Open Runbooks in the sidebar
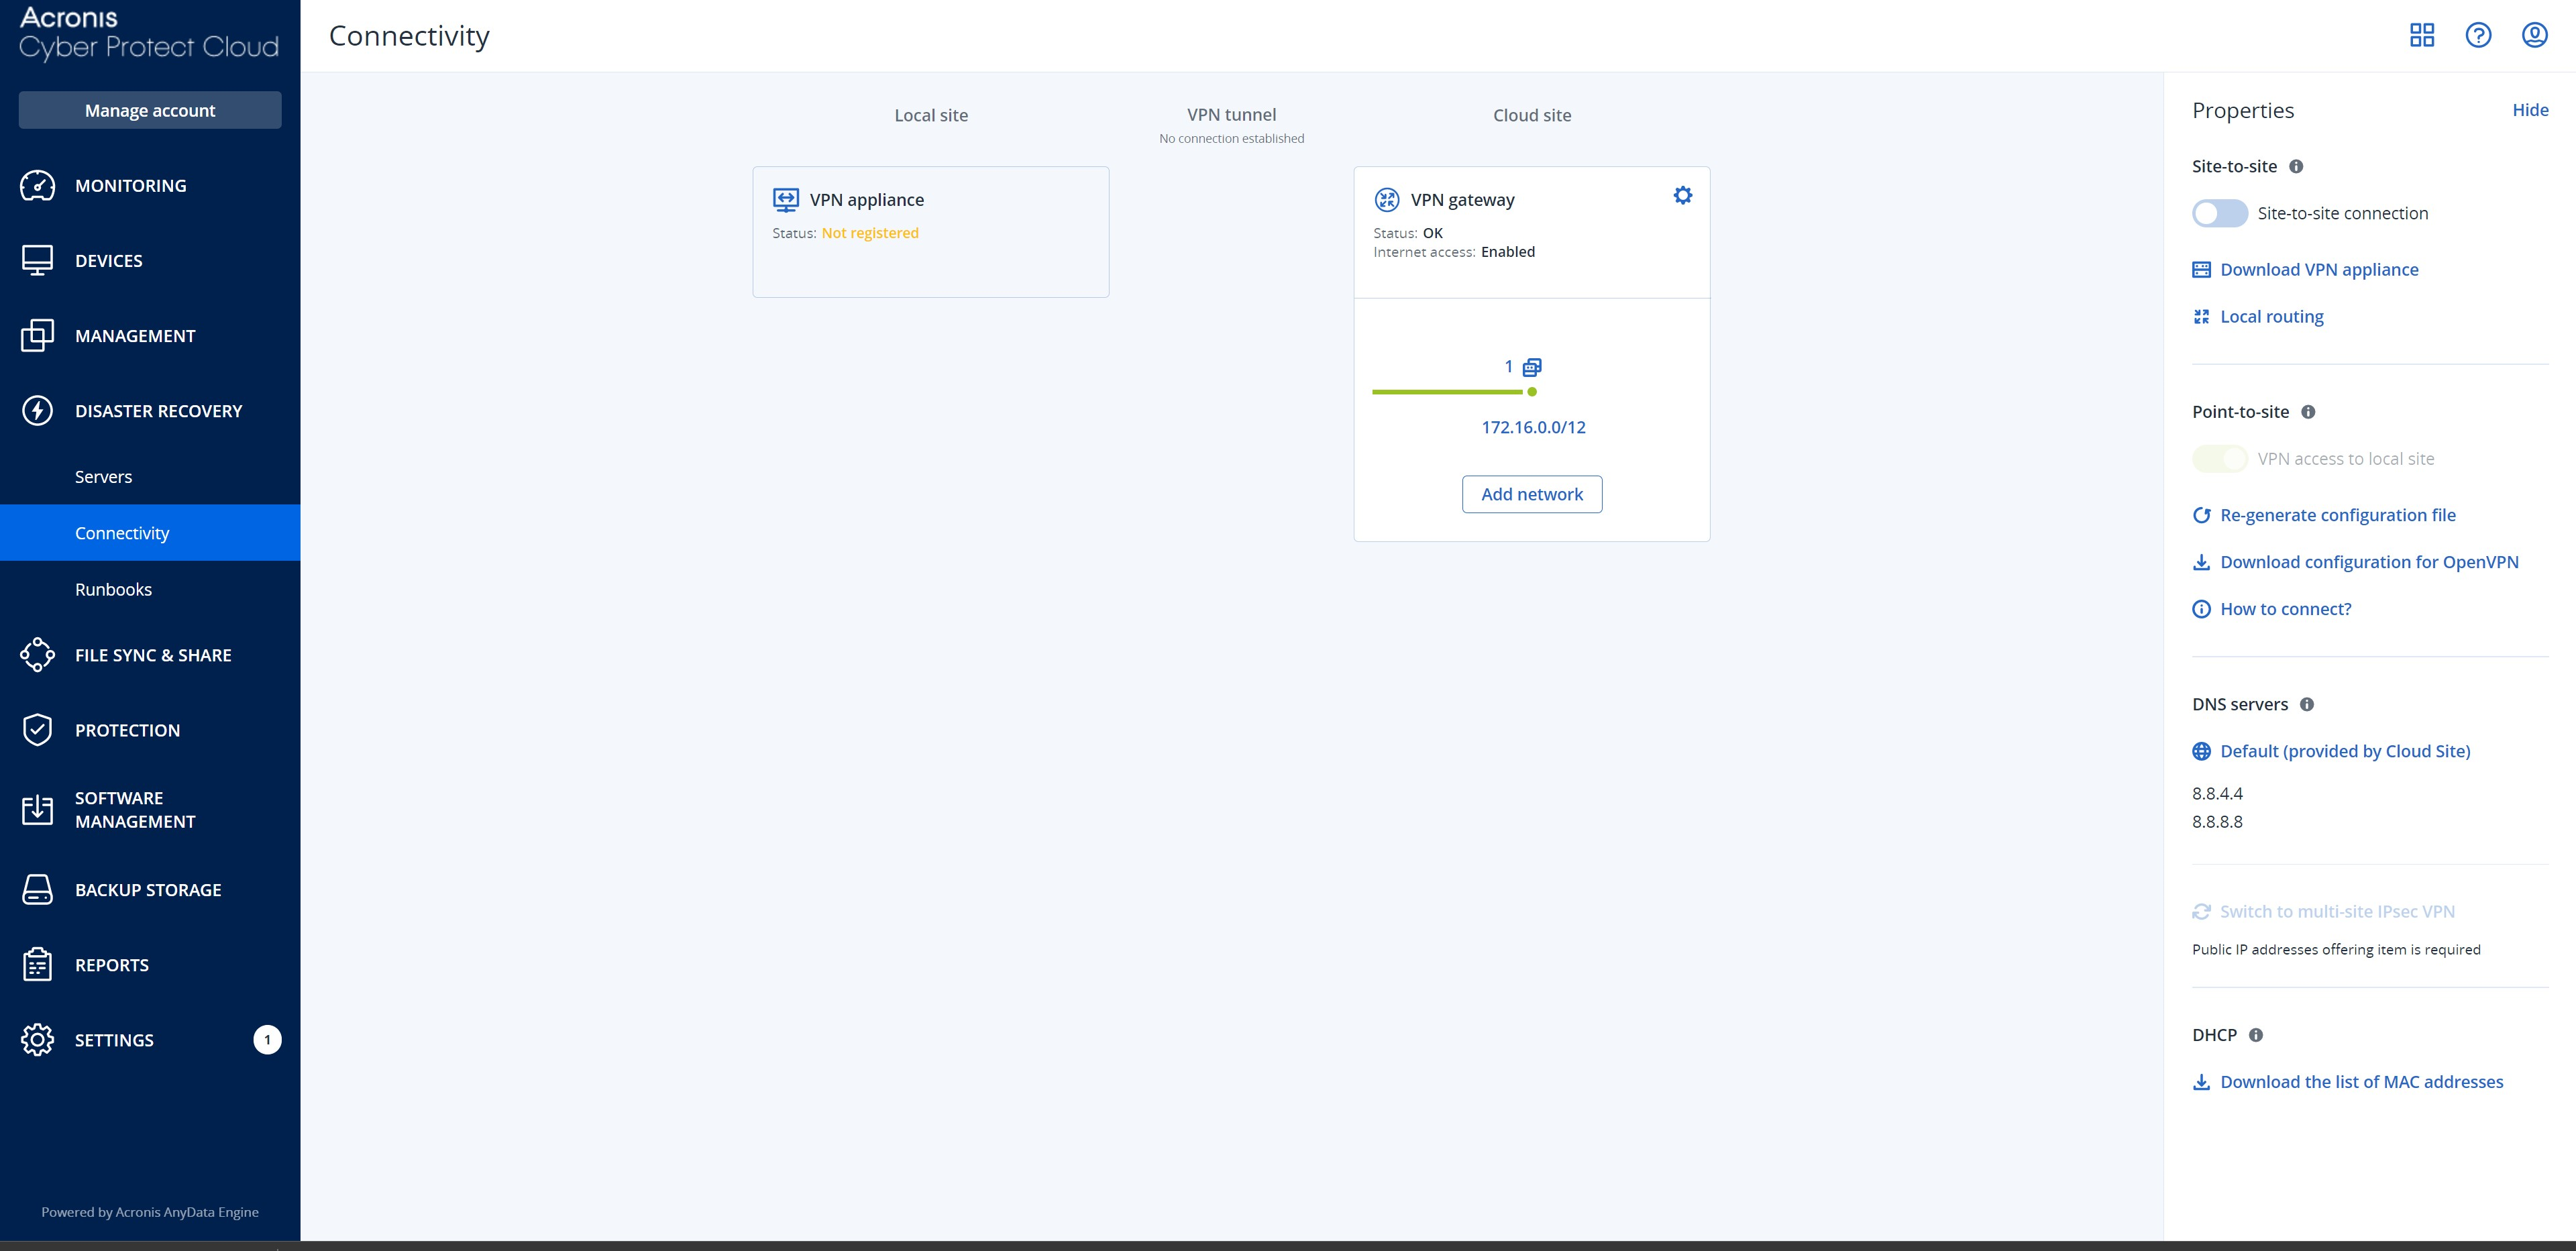2576x1251 pixels. (113, 589)
